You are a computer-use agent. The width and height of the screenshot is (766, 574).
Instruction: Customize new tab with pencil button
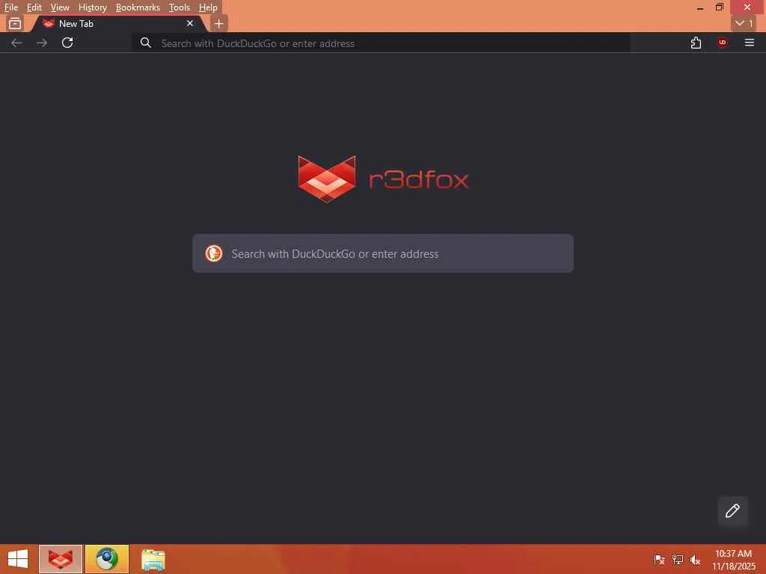click(x=732, y=510)
